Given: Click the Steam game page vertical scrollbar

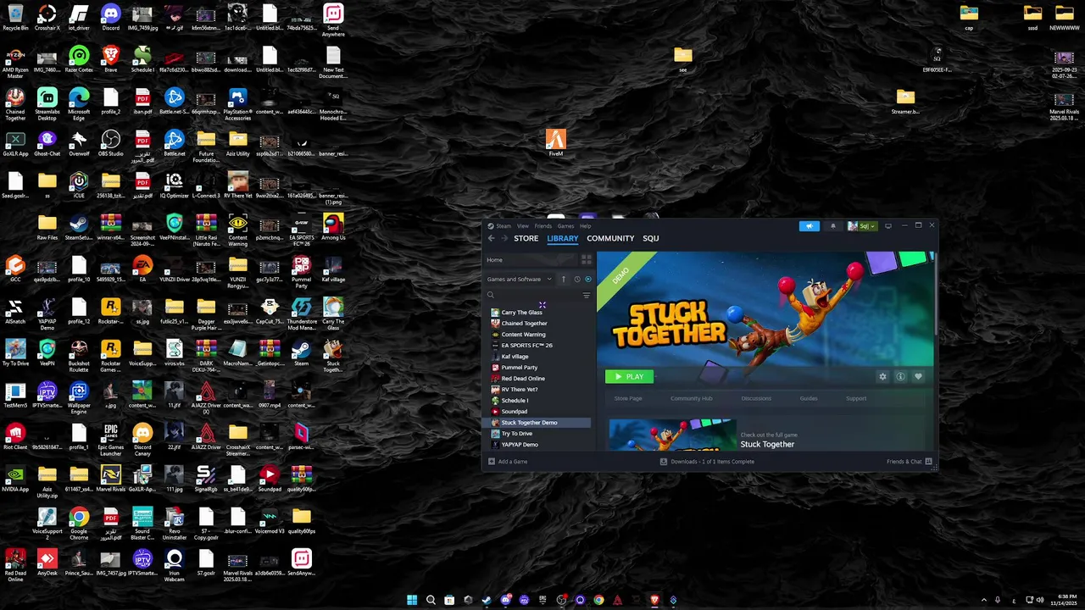Looking at the screenshot, I should tap(936, 292).
